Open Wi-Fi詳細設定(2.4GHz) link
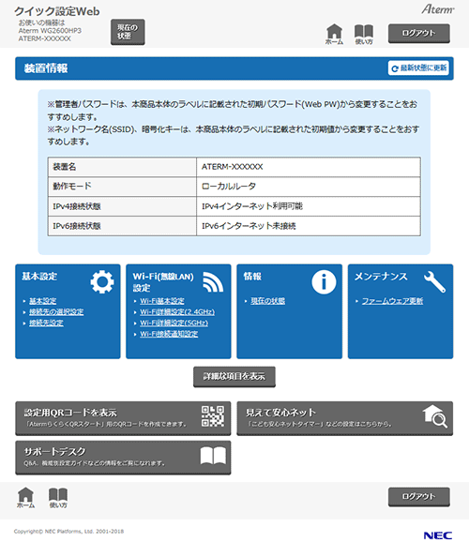469x557 pixels. (x=177, y=312)
